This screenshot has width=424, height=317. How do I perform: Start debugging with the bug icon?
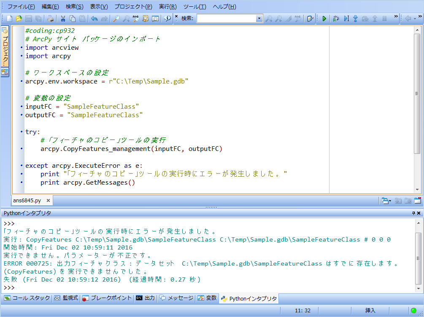tap(336, 19)
